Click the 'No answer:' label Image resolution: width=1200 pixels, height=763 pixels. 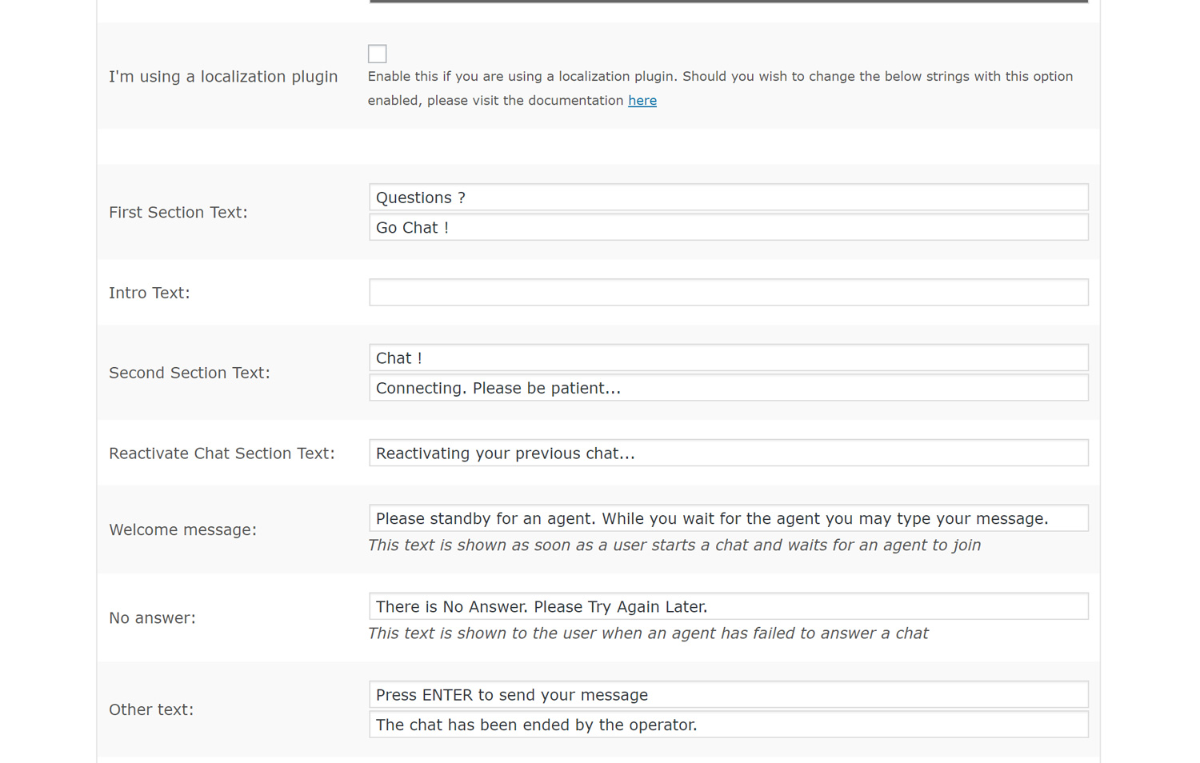(x=152, y=618)
